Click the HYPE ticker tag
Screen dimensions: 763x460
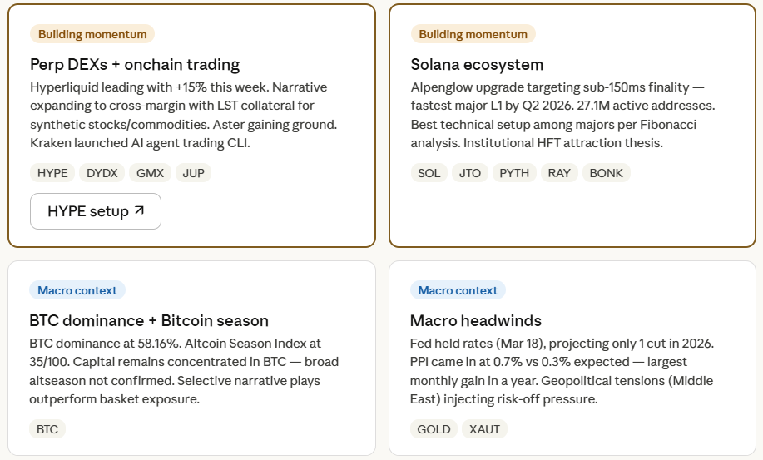(x=52, y=173)
